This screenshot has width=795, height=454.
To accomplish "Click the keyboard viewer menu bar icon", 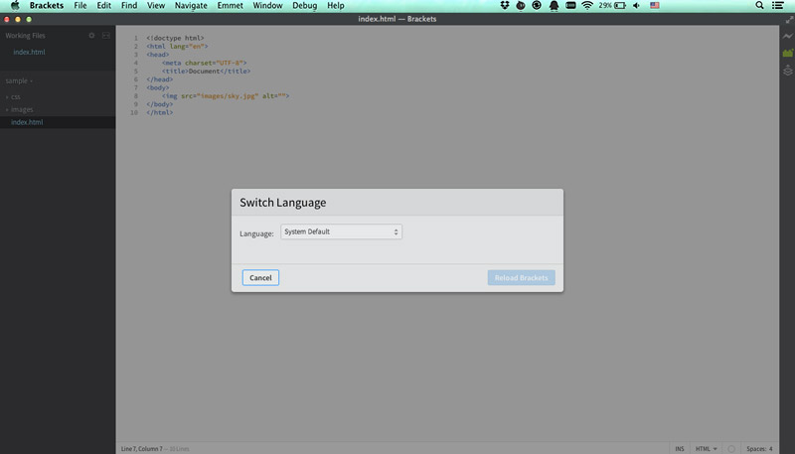I will (570, 6).
